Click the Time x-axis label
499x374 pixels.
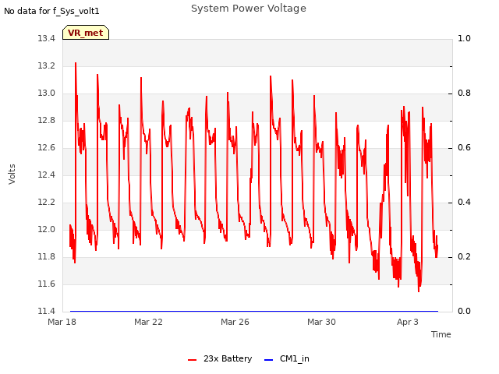pyautogui.click(x=441, y=334)
